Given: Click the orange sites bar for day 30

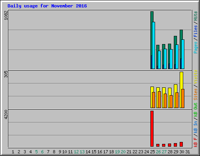Looking at the screenshot, I should click(183, 98).
